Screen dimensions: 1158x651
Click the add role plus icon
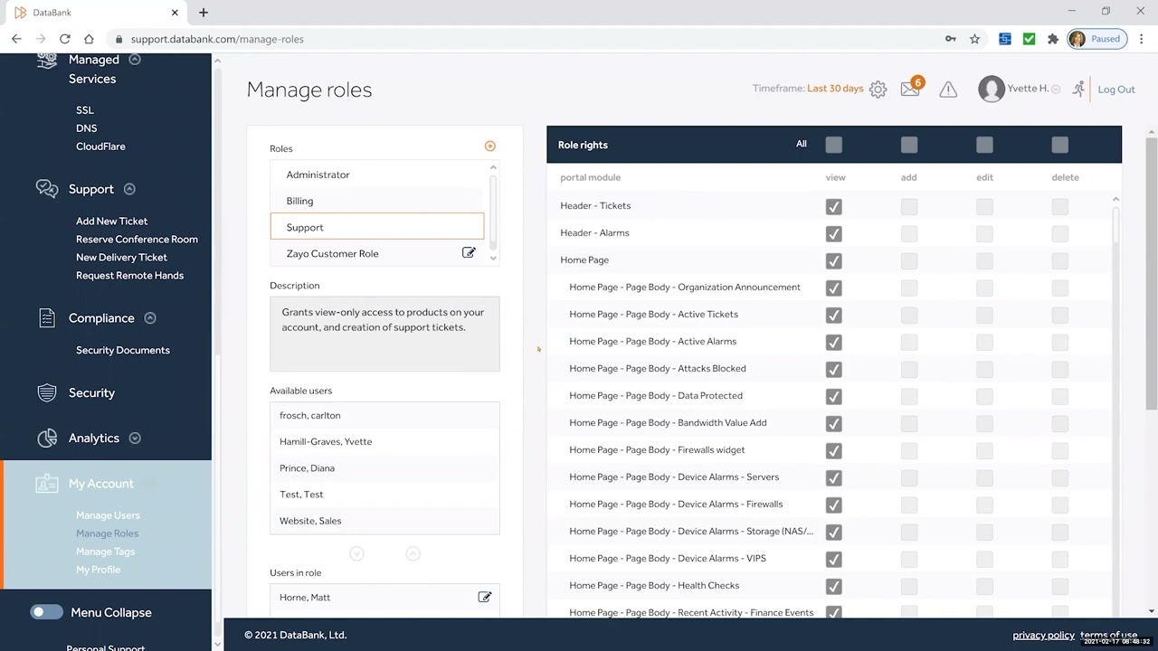490,146
